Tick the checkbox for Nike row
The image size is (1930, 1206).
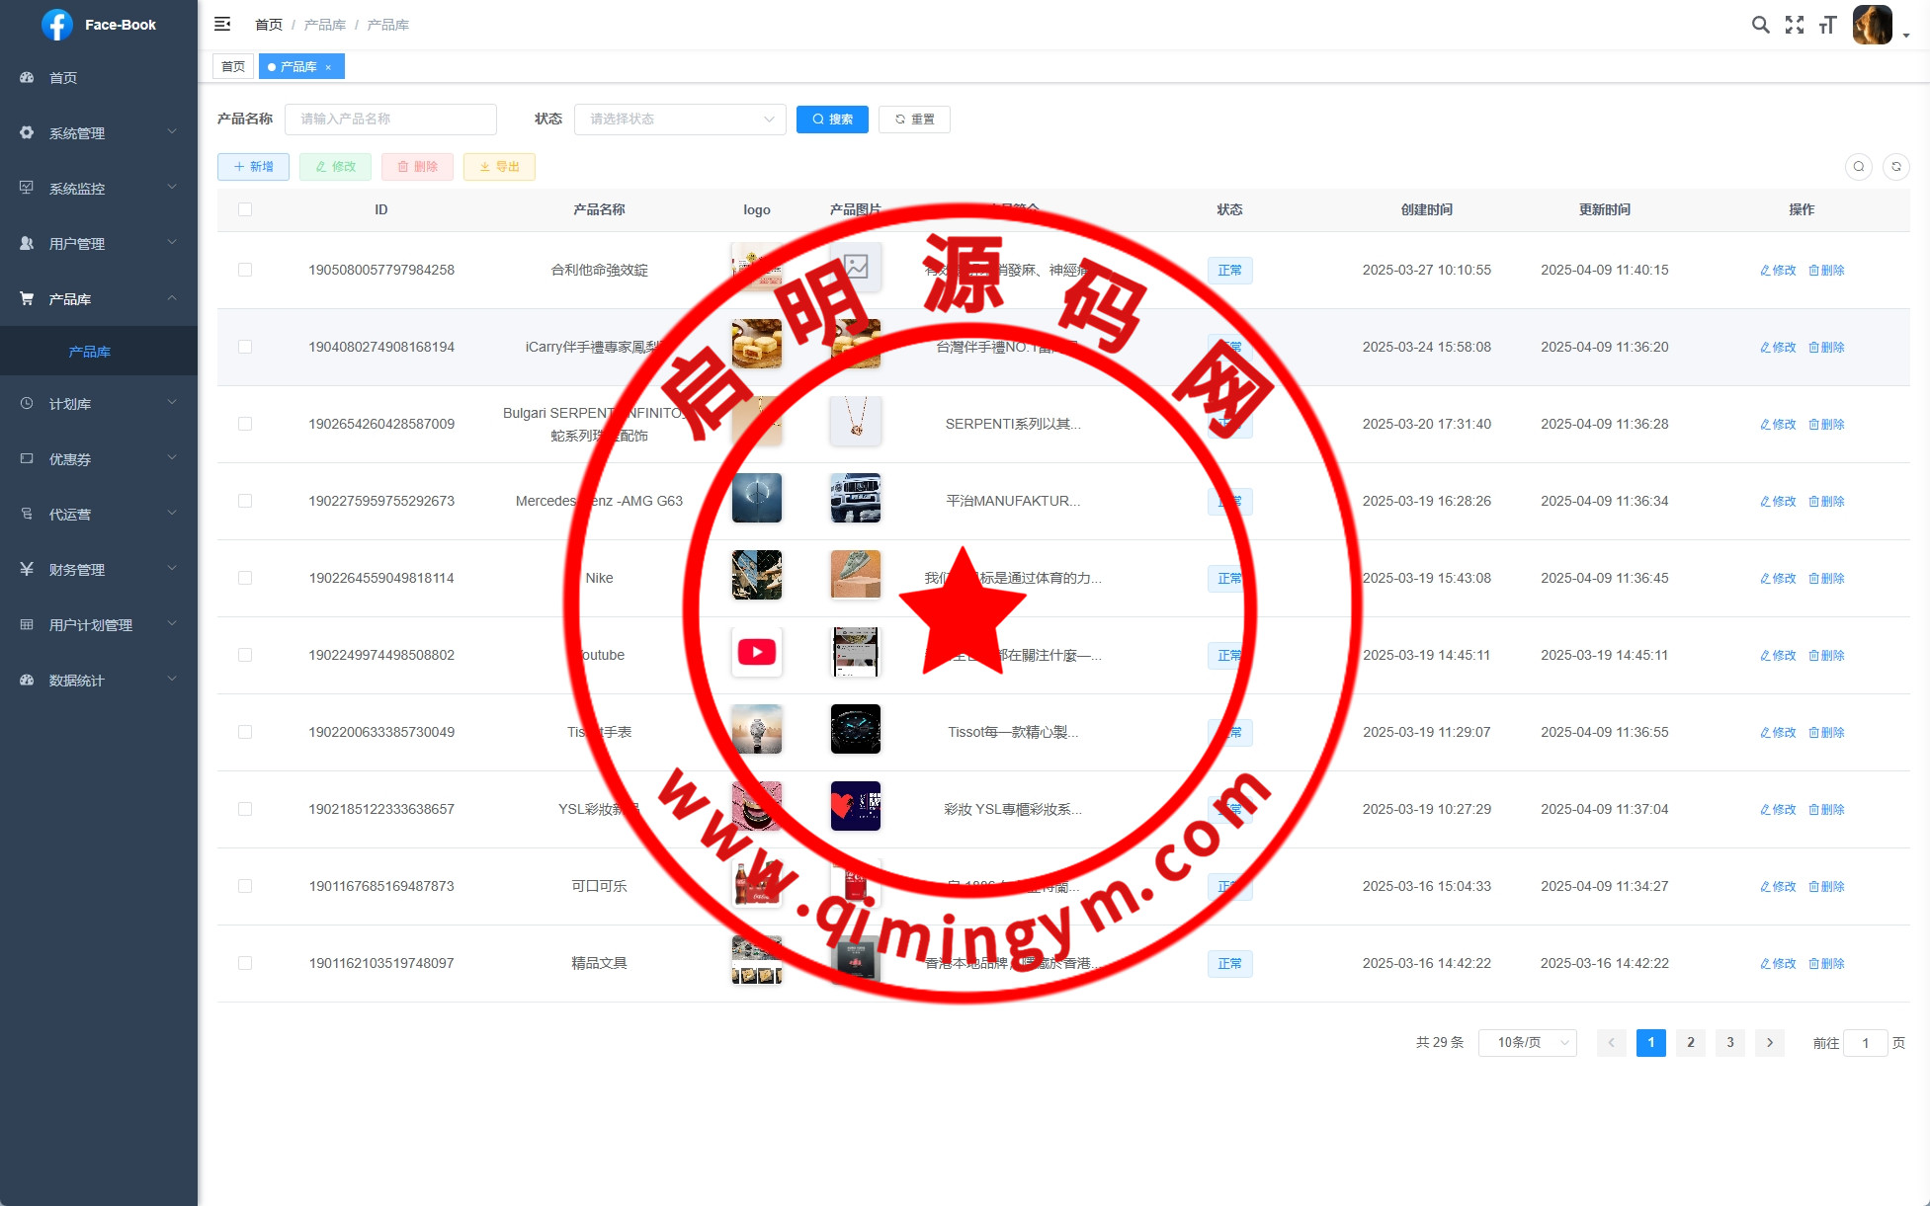coord(245,578)
